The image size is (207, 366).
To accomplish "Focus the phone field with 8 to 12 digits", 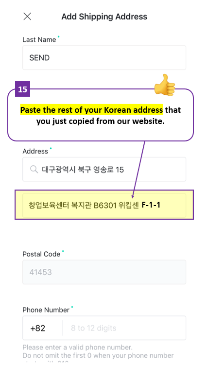I will point(124,328).
